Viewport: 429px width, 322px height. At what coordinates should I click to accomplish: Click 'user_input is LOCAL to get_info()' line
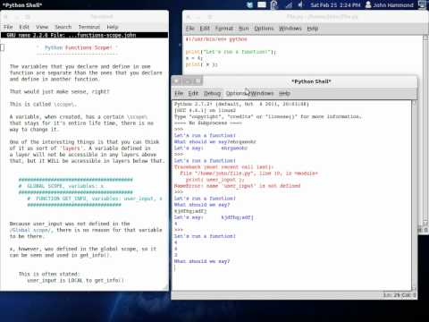75,280
